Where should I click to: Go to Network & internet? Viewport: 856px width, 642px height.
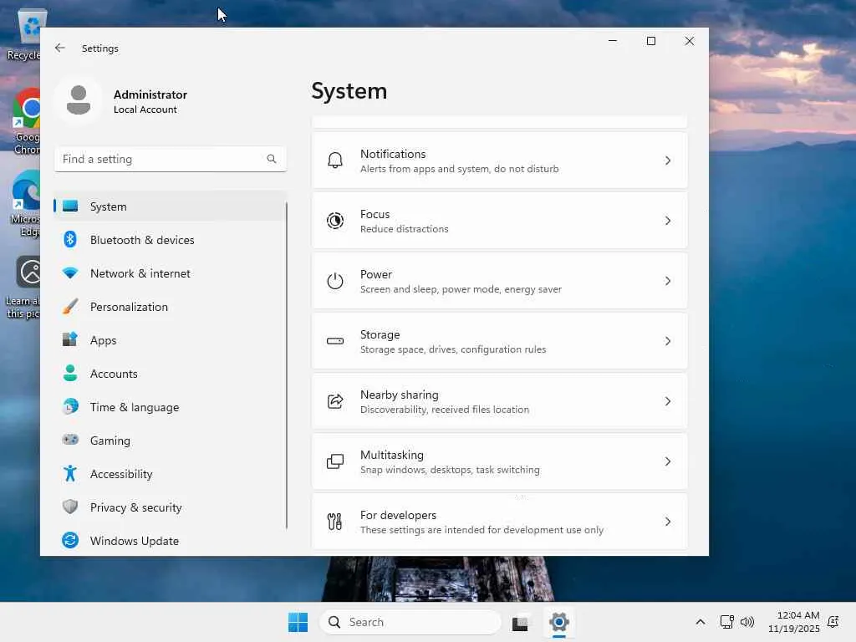pos(170,273)
